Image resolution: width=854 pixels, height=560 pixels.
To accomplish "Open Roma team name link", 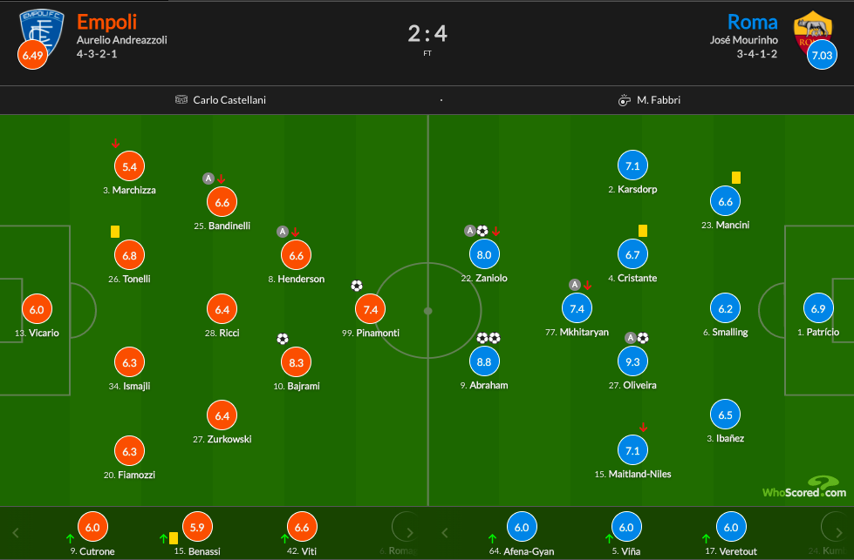I will click(x=752, y=23).
